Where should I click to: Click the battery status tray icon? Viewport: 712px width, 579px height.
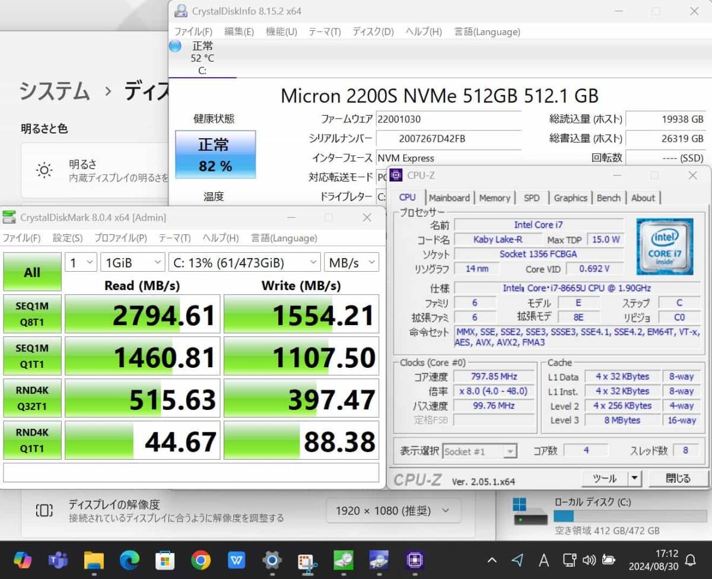608,560
